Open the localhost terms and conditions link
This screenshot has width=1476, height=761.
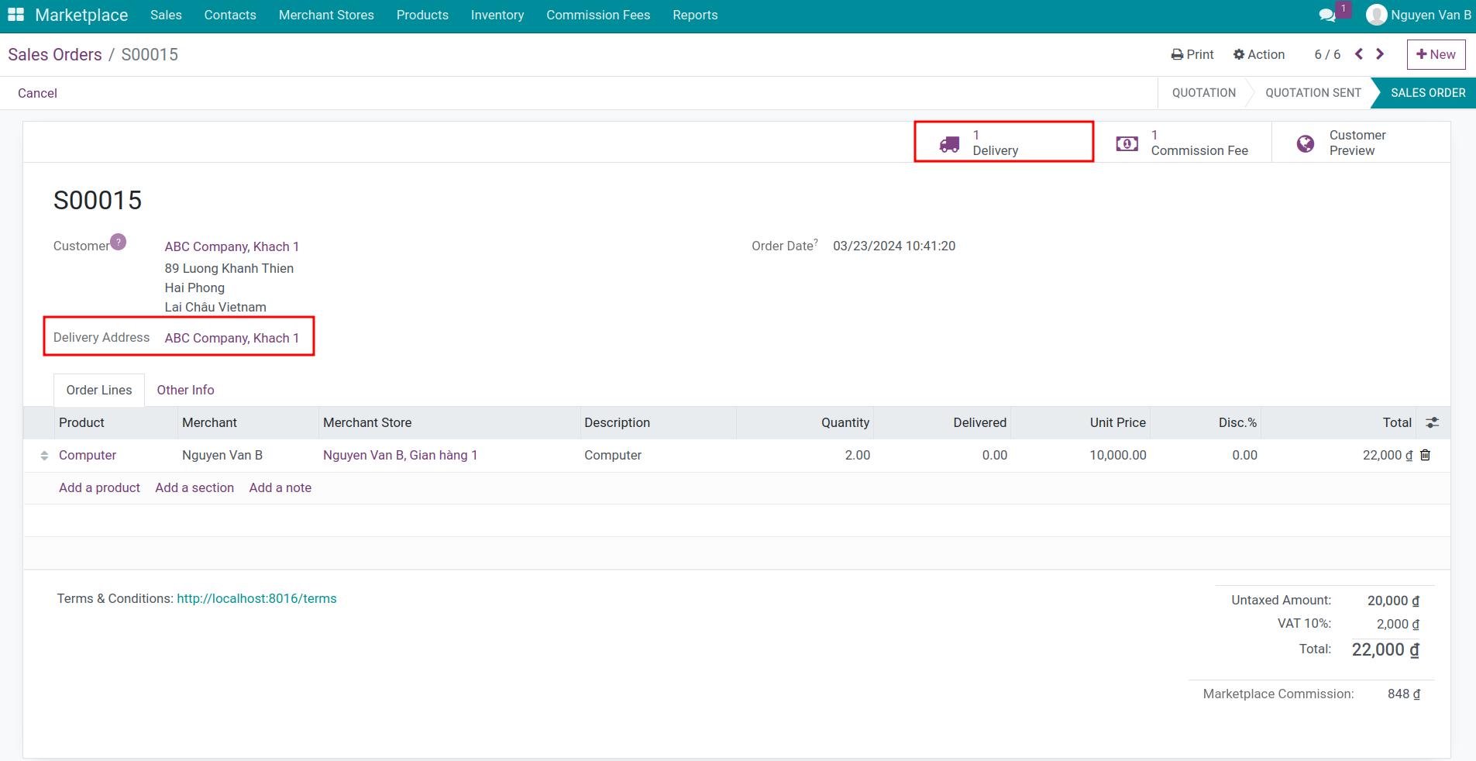tap(256, 598)
